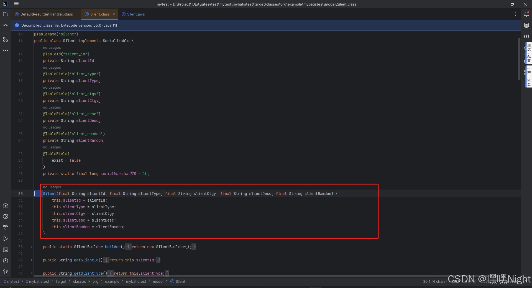
Task: Open the Notifications bell
Action: [526, 14]
